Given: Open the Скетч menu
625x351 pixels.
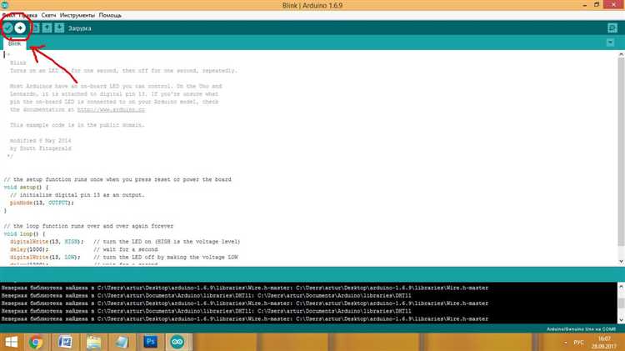Looking at the screenshot, I should (48, 15).
